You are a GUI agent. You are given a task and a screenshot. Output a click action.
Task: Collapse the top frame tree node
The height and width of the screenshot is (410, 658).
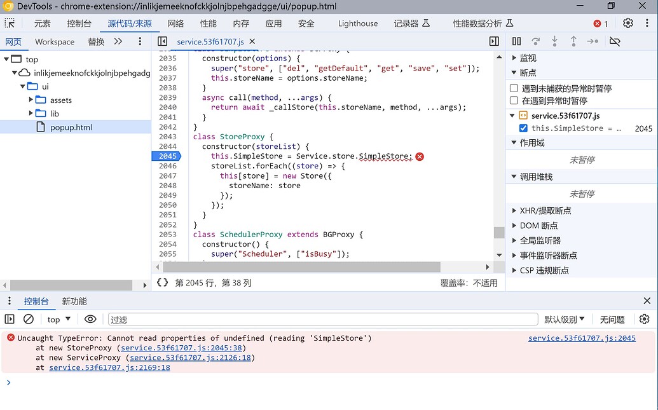tap(6, 59)
